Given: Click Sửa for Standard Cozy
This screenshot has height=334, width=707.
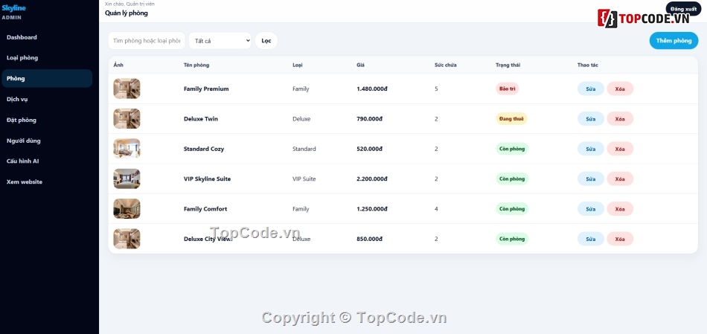Looking at the screenshot, I should click(x=591, y=149).
